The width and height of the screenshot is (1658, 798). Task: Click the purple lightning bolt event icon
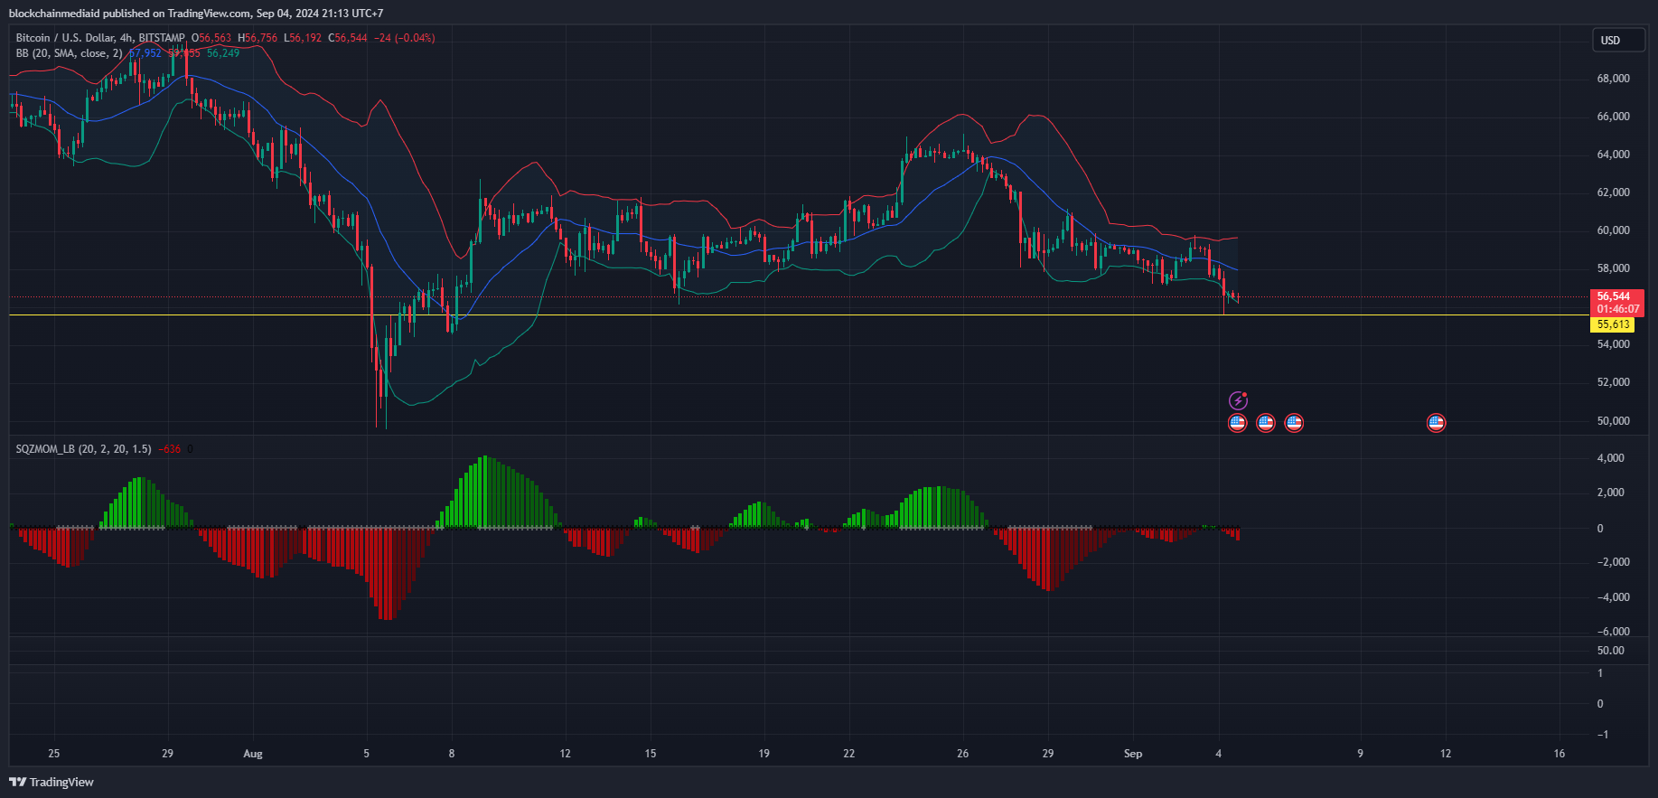click(x=1238, y=400)
